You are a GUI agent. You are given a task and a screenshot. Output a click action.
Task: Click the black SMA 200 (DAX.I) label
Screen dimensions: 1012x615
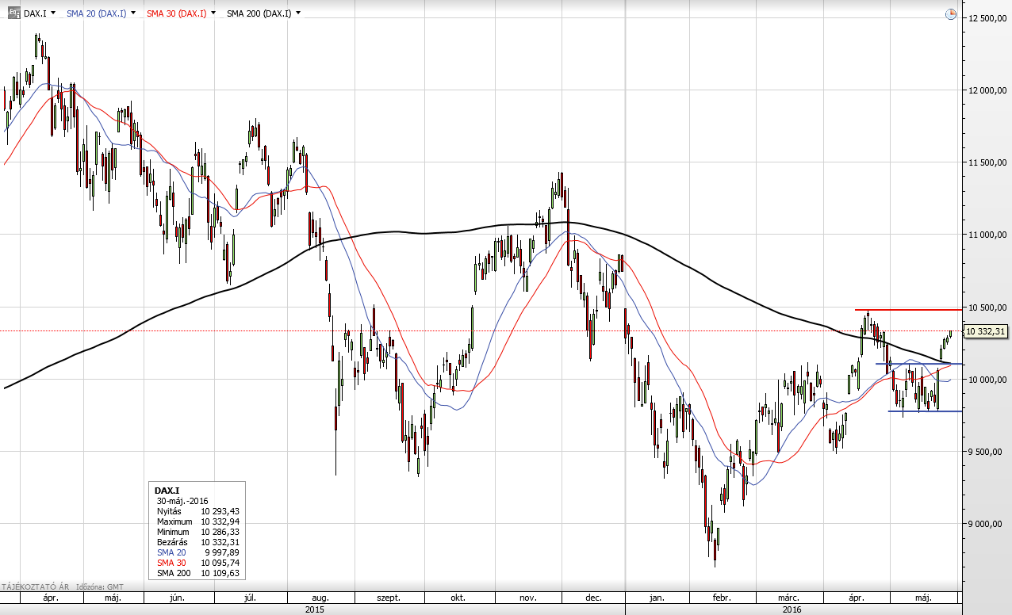pos(259,13)
